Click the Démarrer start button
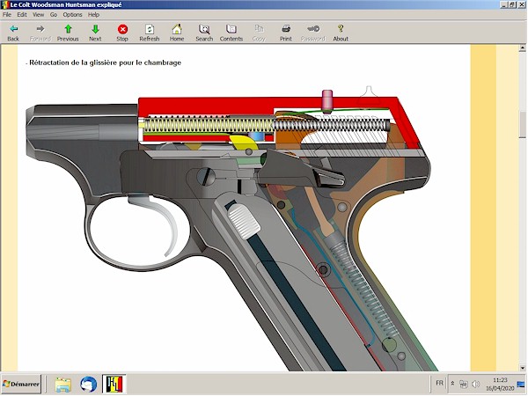Screen dimensions: 528x396 pyautogui.click(x=21, y=384)
